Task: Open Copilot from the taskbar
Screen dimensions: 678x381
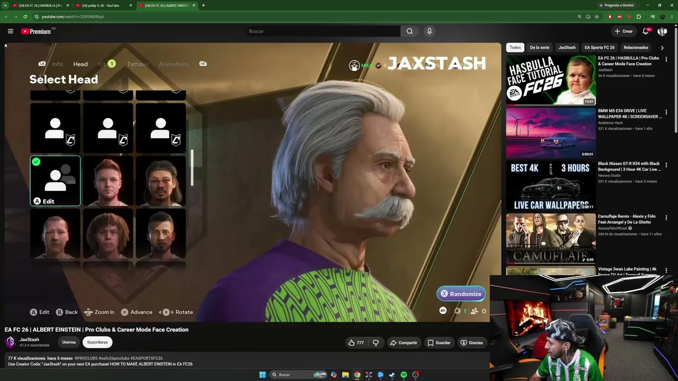Action: click(334, 375)
